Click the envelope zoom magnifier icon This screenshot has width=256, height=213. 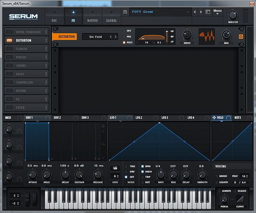tap(103, 145)
